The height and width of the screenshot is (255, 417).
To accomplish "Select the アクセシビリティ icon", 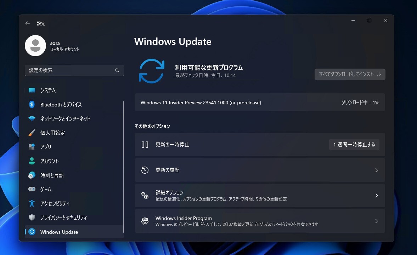I will 31,203.
